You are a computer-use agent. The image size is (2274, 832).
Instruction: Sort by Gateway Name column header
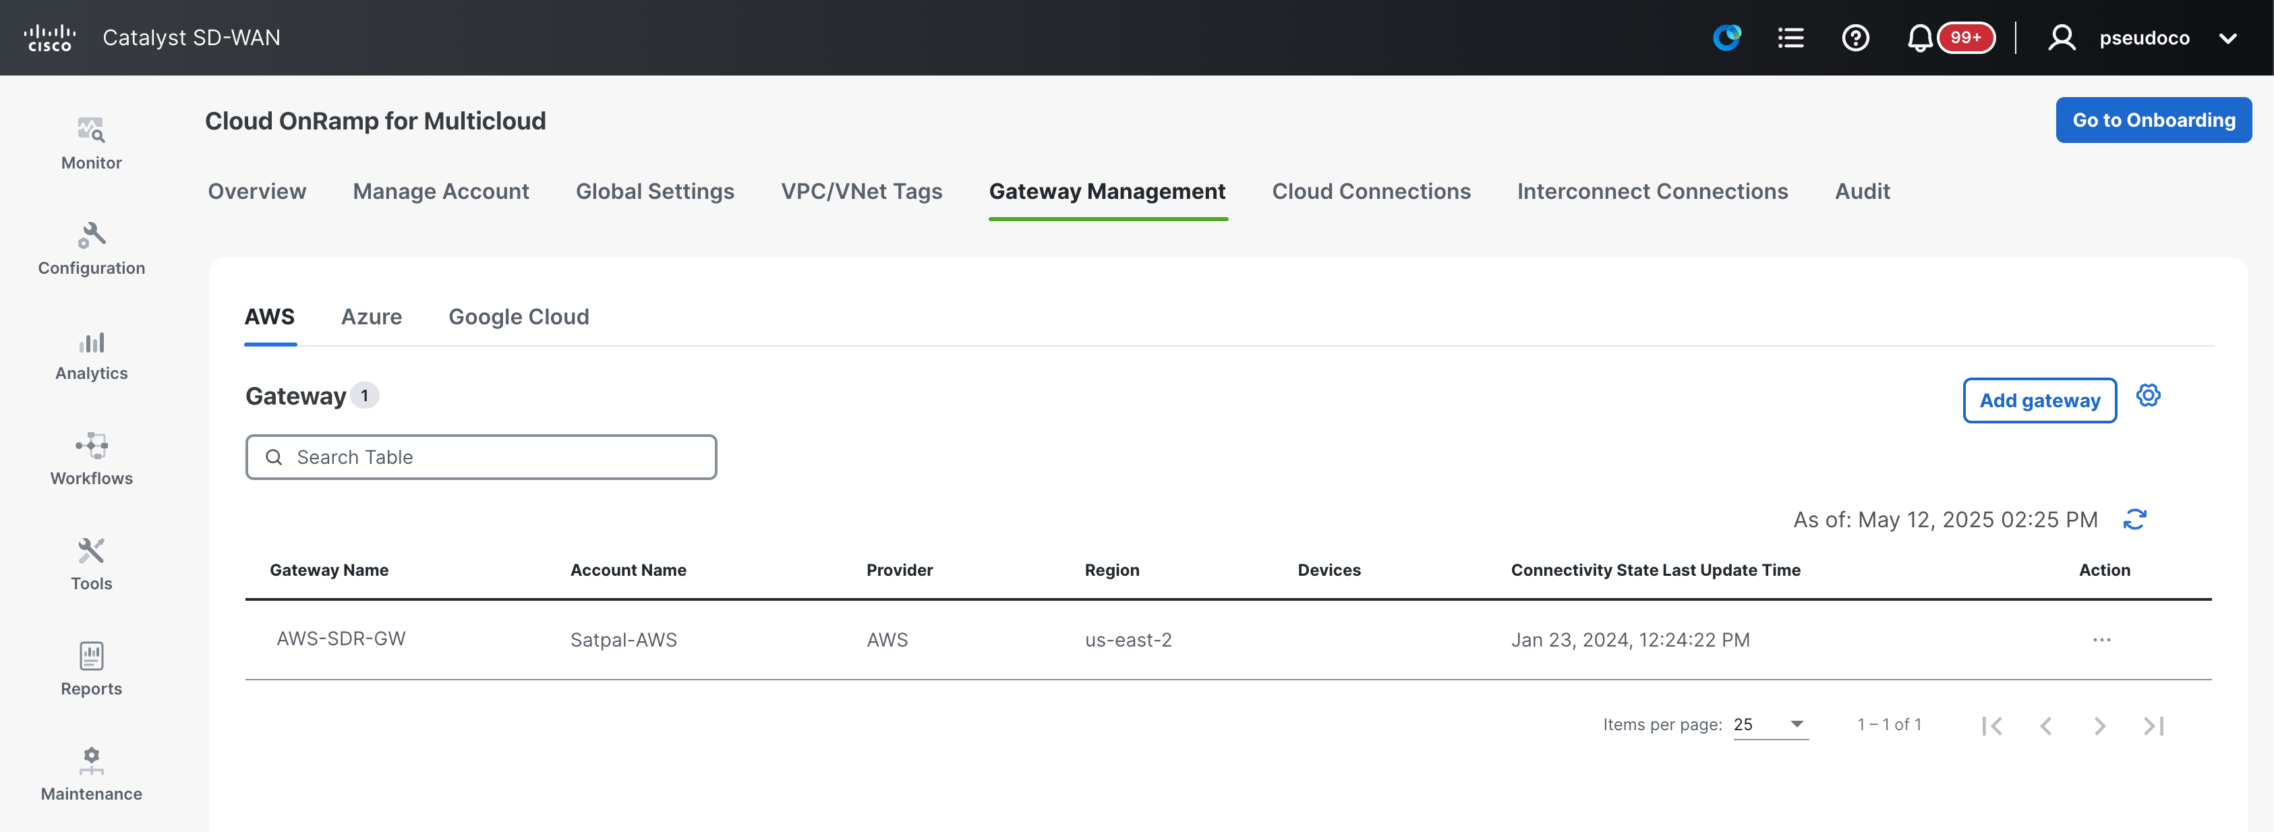pyautogui.click(x=328, y=570)
